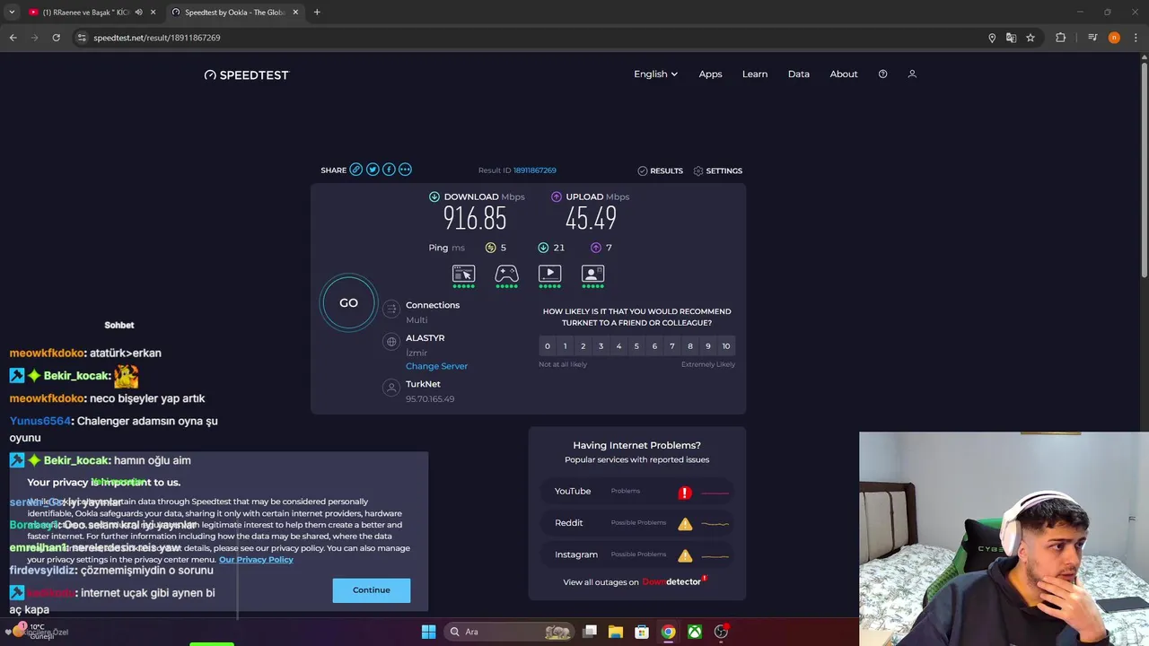The width and height of the screenshot is (1149, 646).
Task: Rate recommendation score 2
Action: [x=583, y=346]
